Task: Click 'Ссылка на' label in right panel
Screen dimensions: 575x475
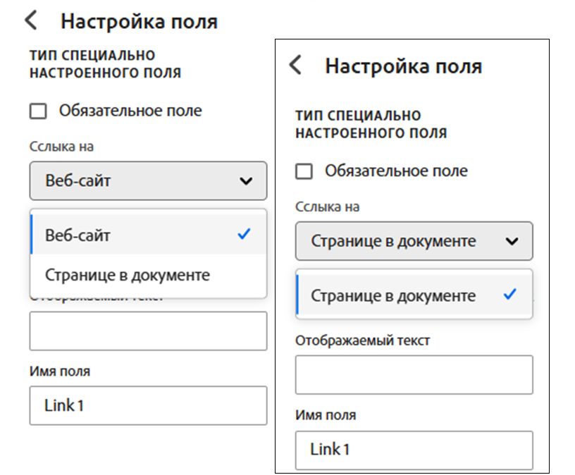Action: 327,206
